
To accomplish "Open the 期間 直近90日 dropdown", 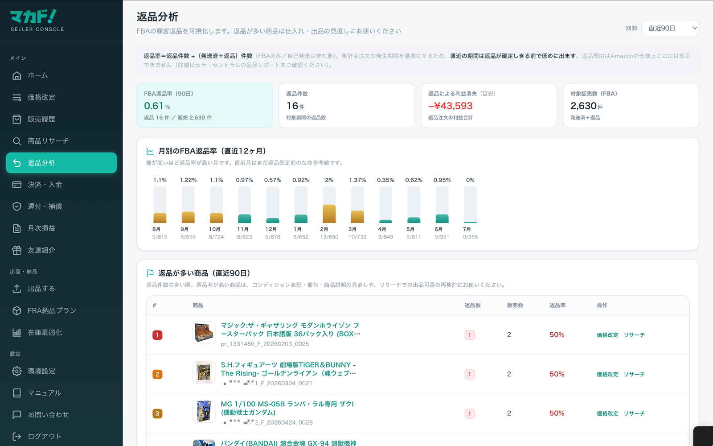I will click(670, 28).
